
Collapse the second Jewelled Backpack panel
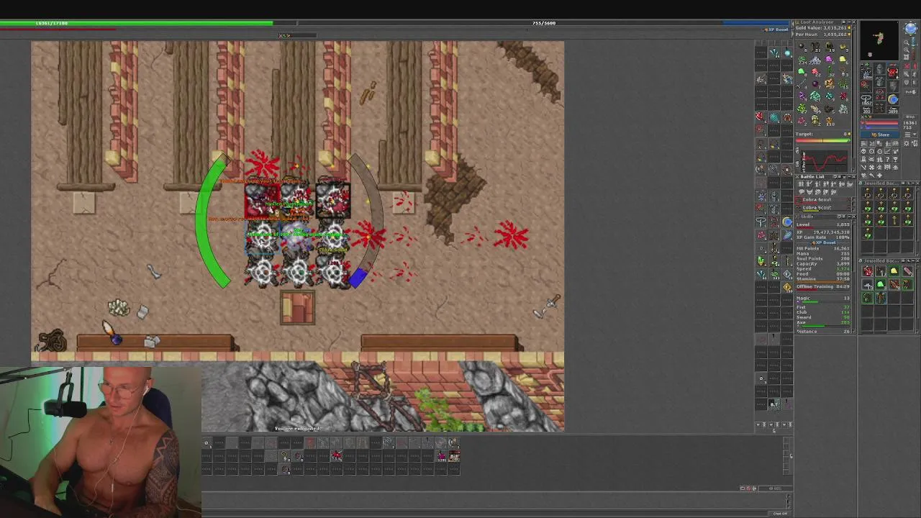913,260
